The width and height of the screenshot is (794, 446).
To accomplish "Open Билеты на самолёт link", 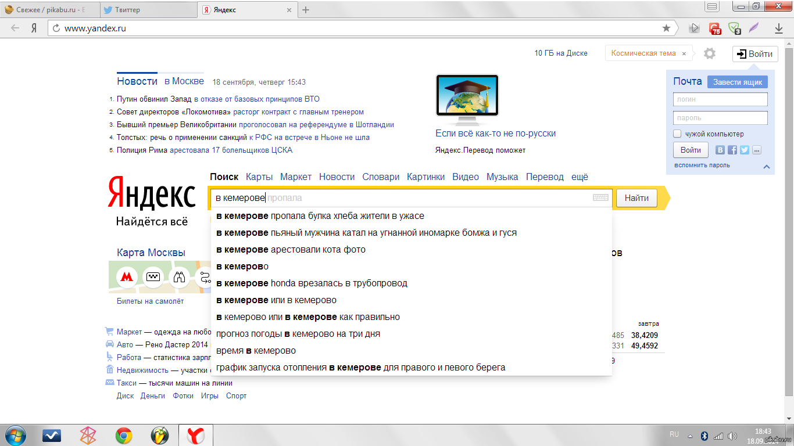I will tap(150, 301).
